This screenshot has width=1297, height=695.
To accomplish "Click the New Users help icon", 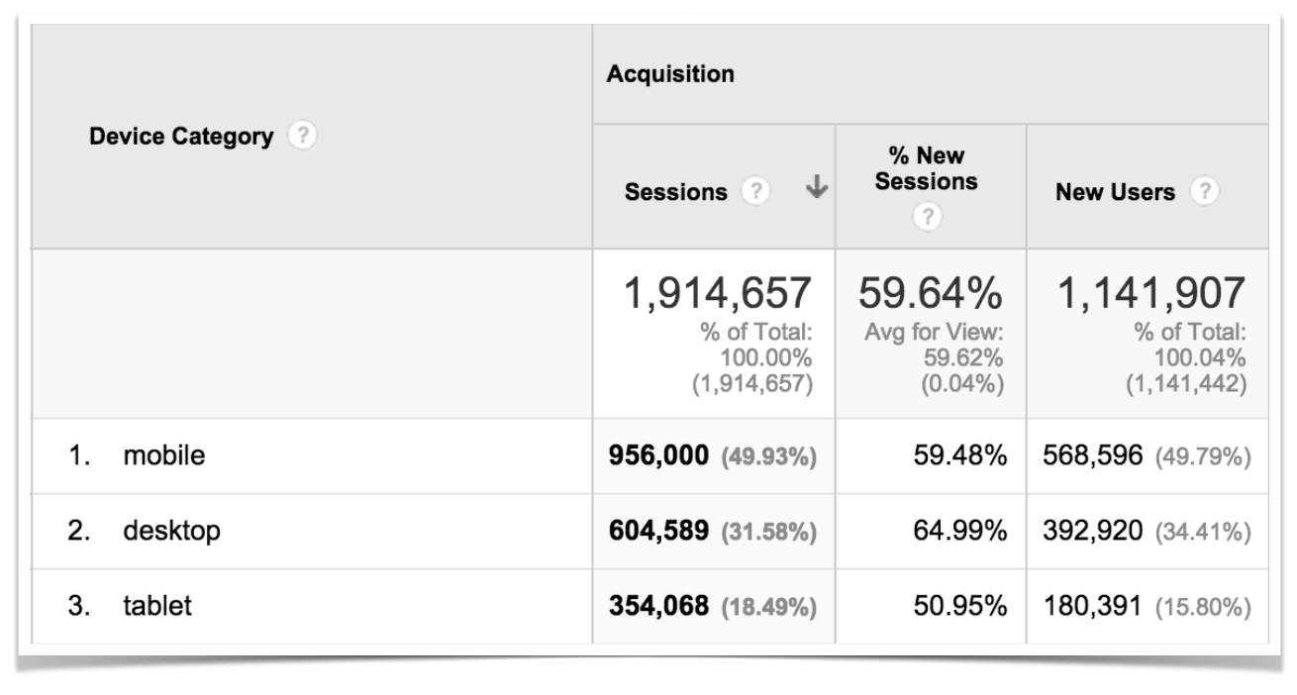I will 1206,192.
